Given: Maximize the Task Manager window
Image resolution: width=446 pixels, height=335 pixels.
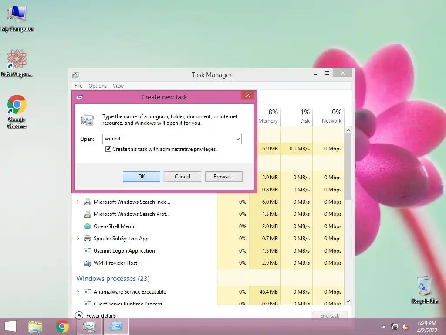Looking at the screenshot, I should click(327, 73).
